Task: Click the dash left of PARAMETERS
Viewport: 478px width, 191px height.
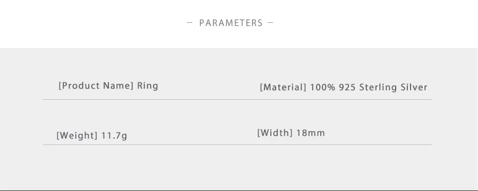Action: click(190, 22)
